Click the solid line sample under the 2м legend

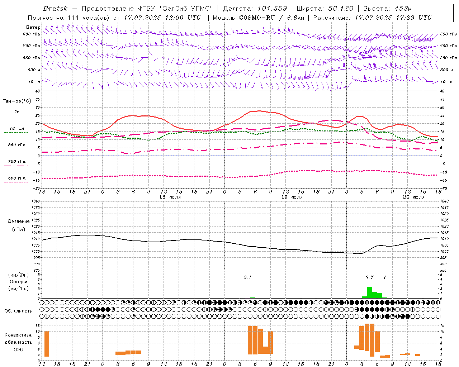pyautogui.click(x=16, y=116)
